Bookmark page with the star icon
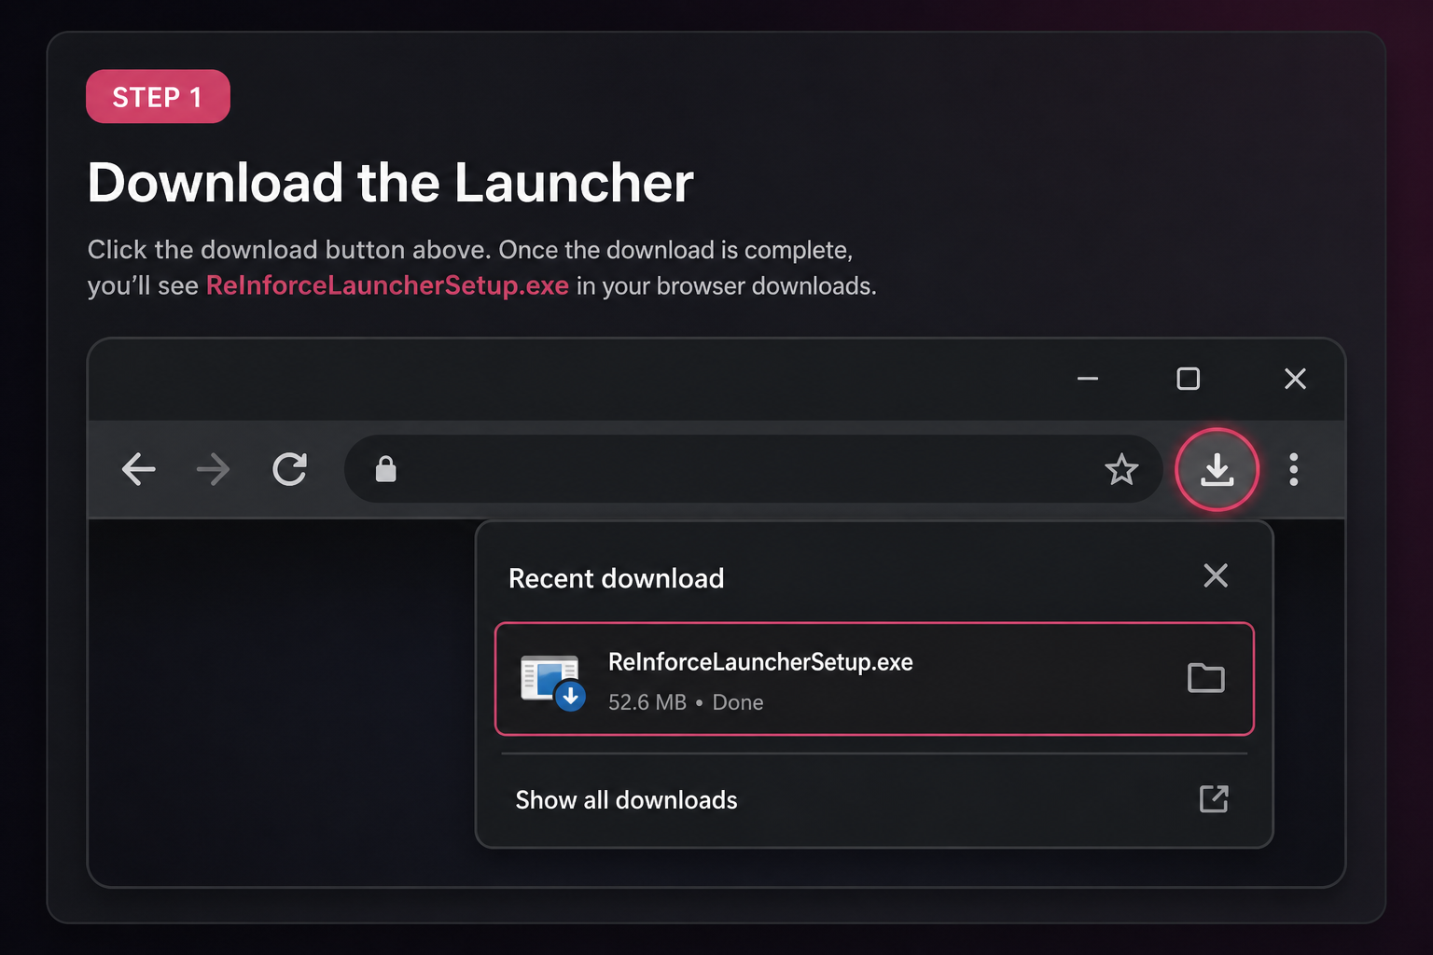 pyautogui.click(x=1121, y=469)
